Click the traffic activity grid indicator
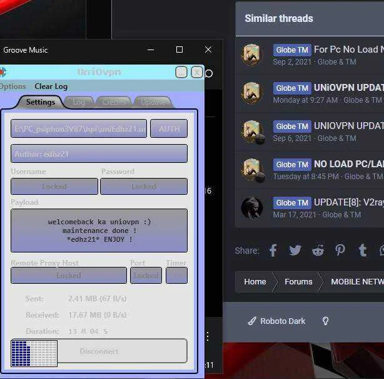 (x=34, y=353)
